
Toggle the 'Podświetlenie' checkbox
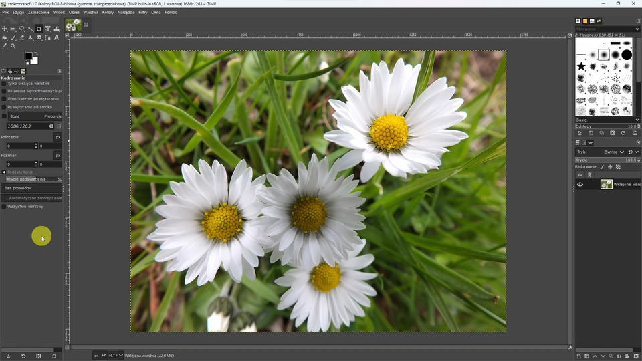4,172
